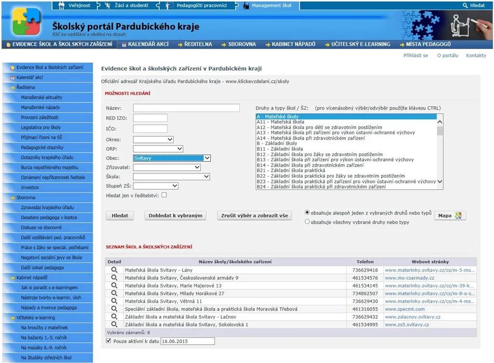The height and width of the screenshot is (363, 494).
Task: Click the Dohledat k vybraným button
Action: 176,216
